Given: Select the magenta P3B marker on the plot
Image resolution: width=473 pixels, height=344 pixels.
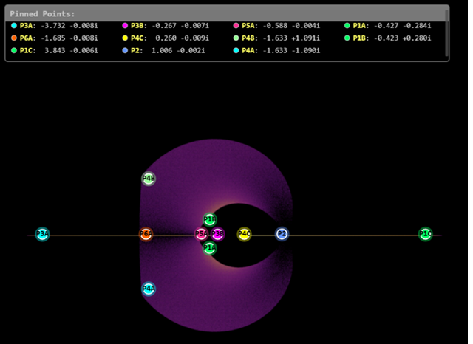Looking at the screenshot, I should tap(218, 234).
